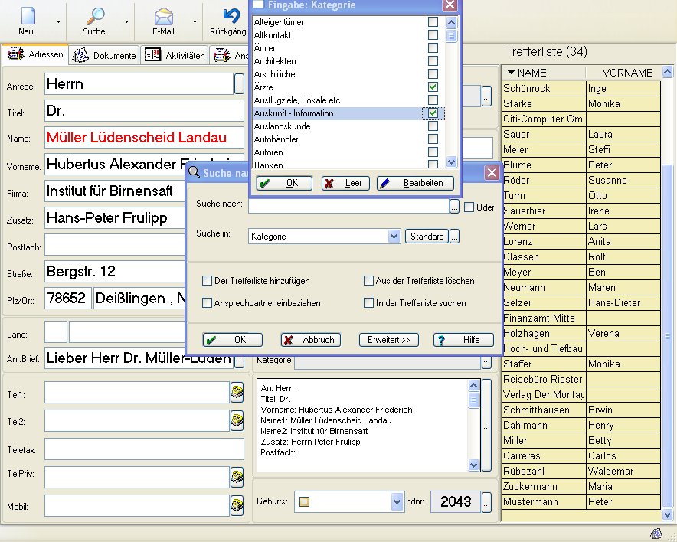This screenshot has width=677, height=542.
Task: Click the Suche magnifier icon in toolbar
Action: tap(95, 16)
